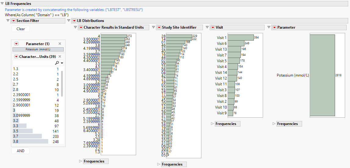
Task: Click the bar for site 46
Action: click(174, 45)
